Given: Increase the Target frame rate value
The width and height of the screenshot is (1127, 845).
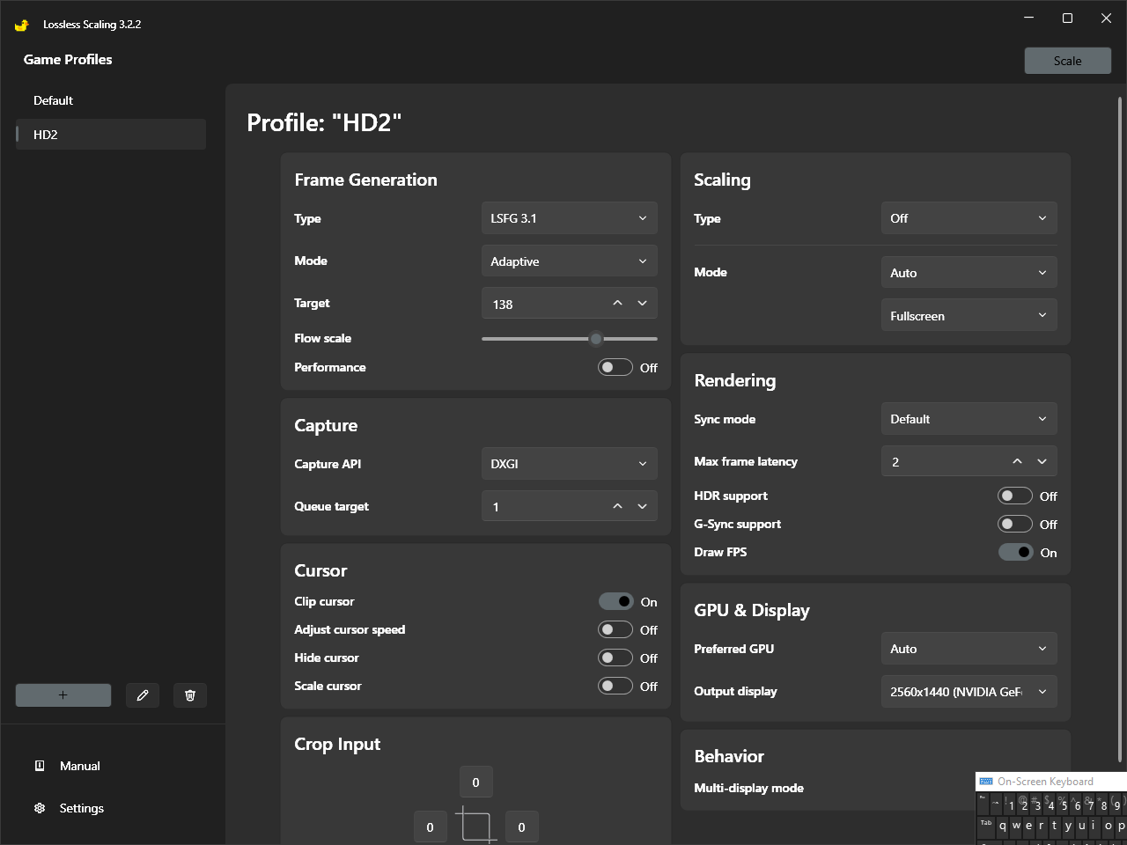Looking at the screenshot, I should pos(618,304).
